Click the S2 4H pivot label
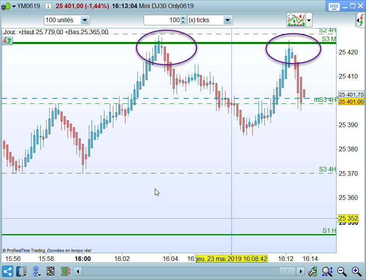366x280 pixels. [327, 30]
